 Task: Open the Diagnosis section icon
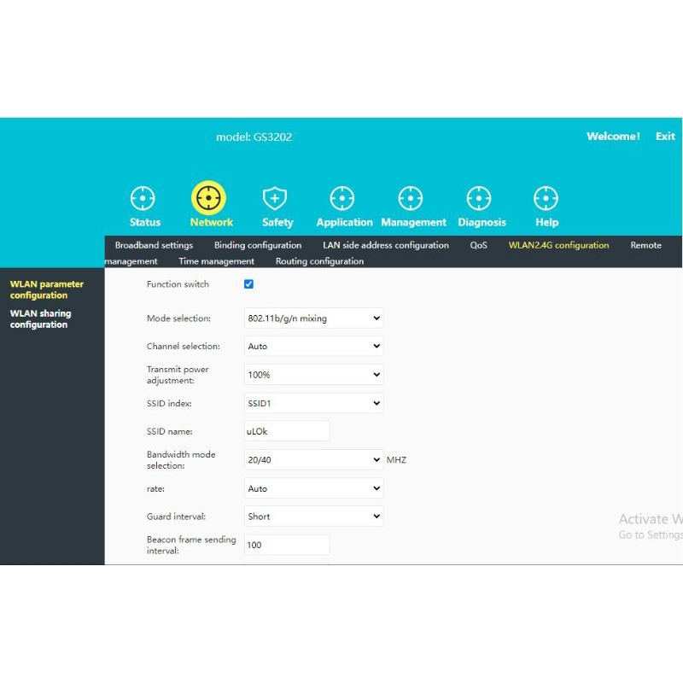(x=479, y=198)
